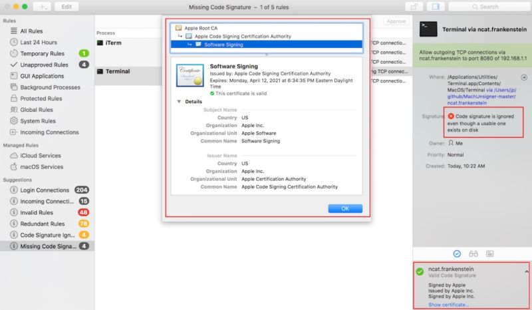Image resolution: width=532 pixels, height=310 pixels.
Task: Click the Expires date text in certificate
Action: [281, 84]
